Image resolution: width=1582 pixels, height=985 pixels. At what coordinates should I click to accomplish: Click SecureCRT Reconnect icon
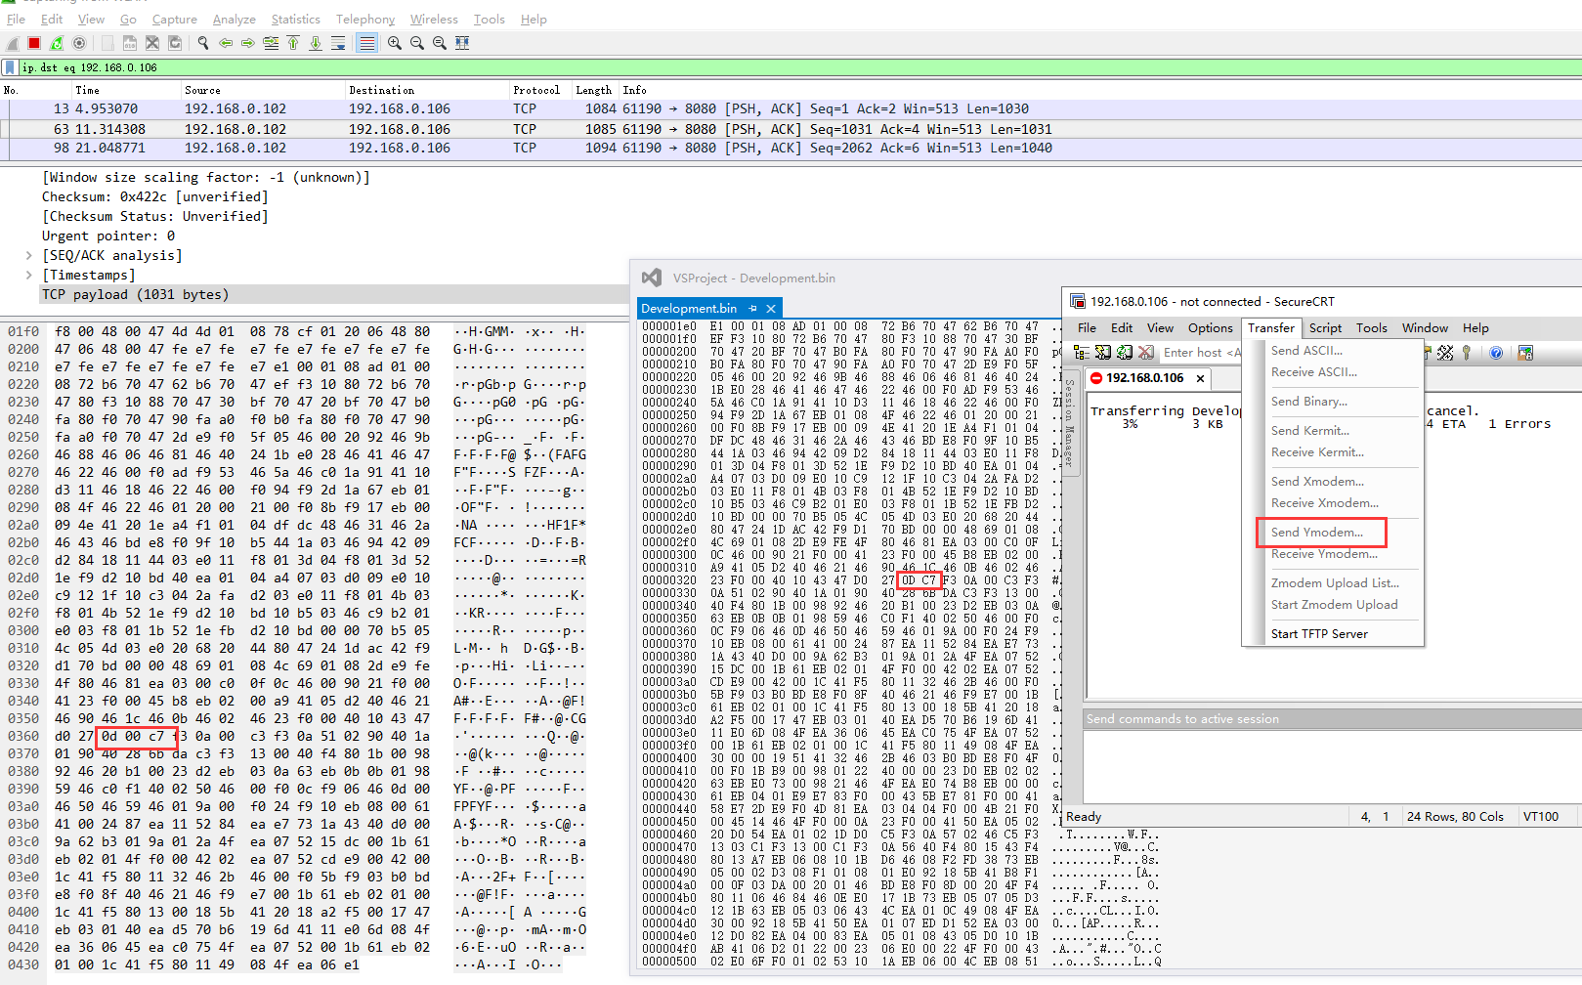pyautogui.click(x=1125, y=353)
